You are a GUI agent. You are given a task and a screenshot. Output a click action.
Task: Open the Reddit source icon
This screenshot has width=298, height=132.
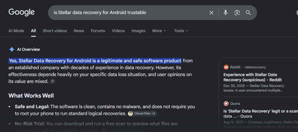[x=226, y=67]
